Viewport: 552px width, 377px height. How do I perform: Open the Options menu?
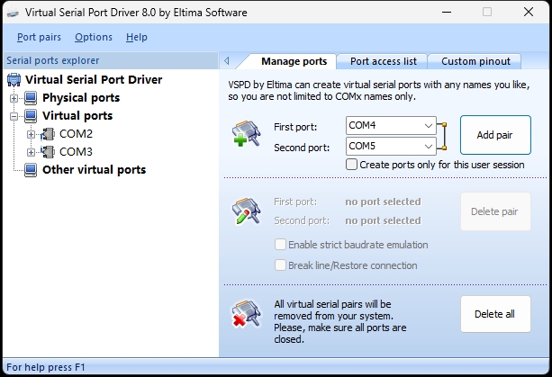[94, 37]
